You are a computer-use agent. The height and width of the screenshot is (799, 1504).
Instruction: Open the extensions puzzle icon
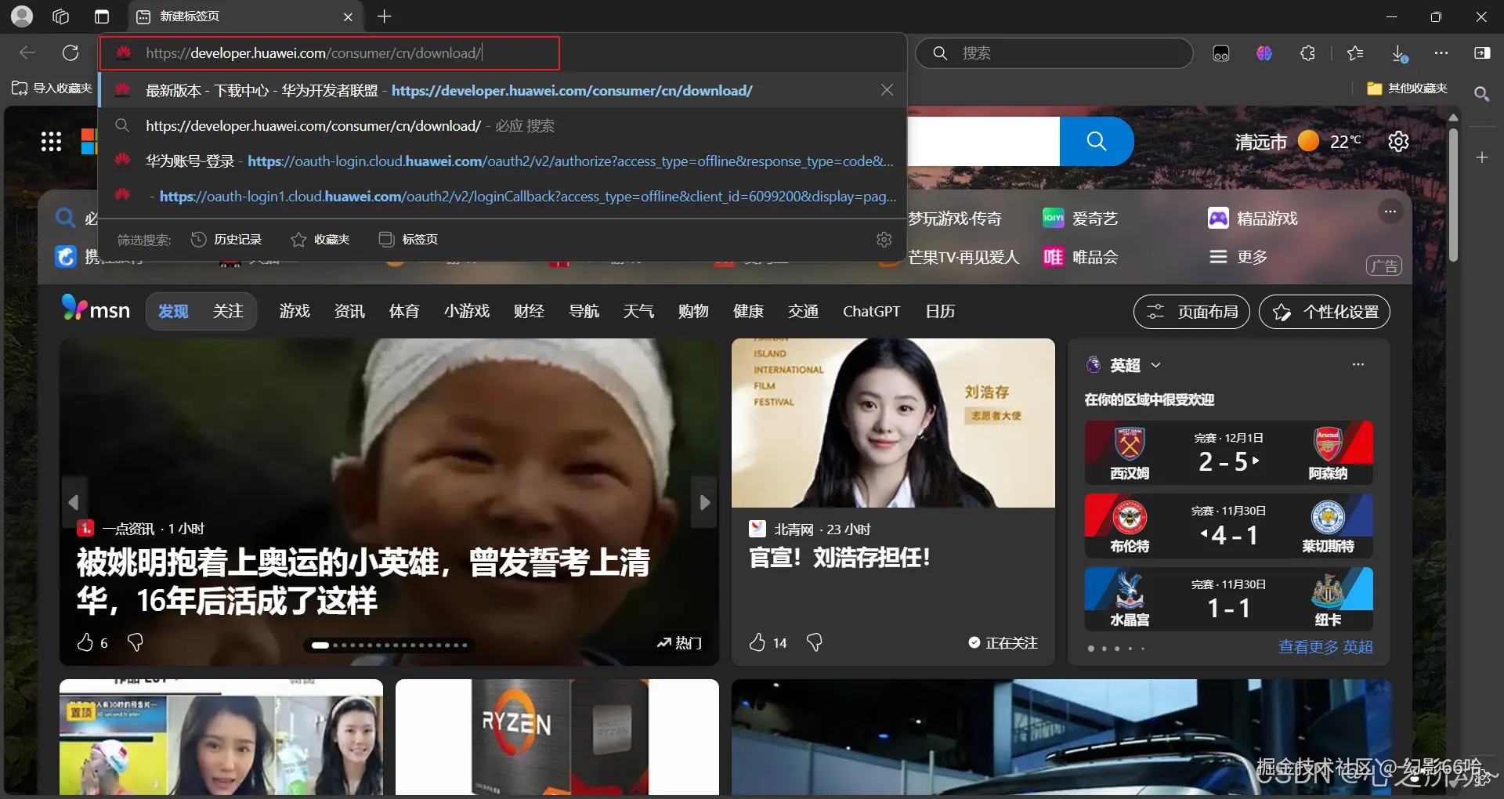click(x=1307, y=53)
